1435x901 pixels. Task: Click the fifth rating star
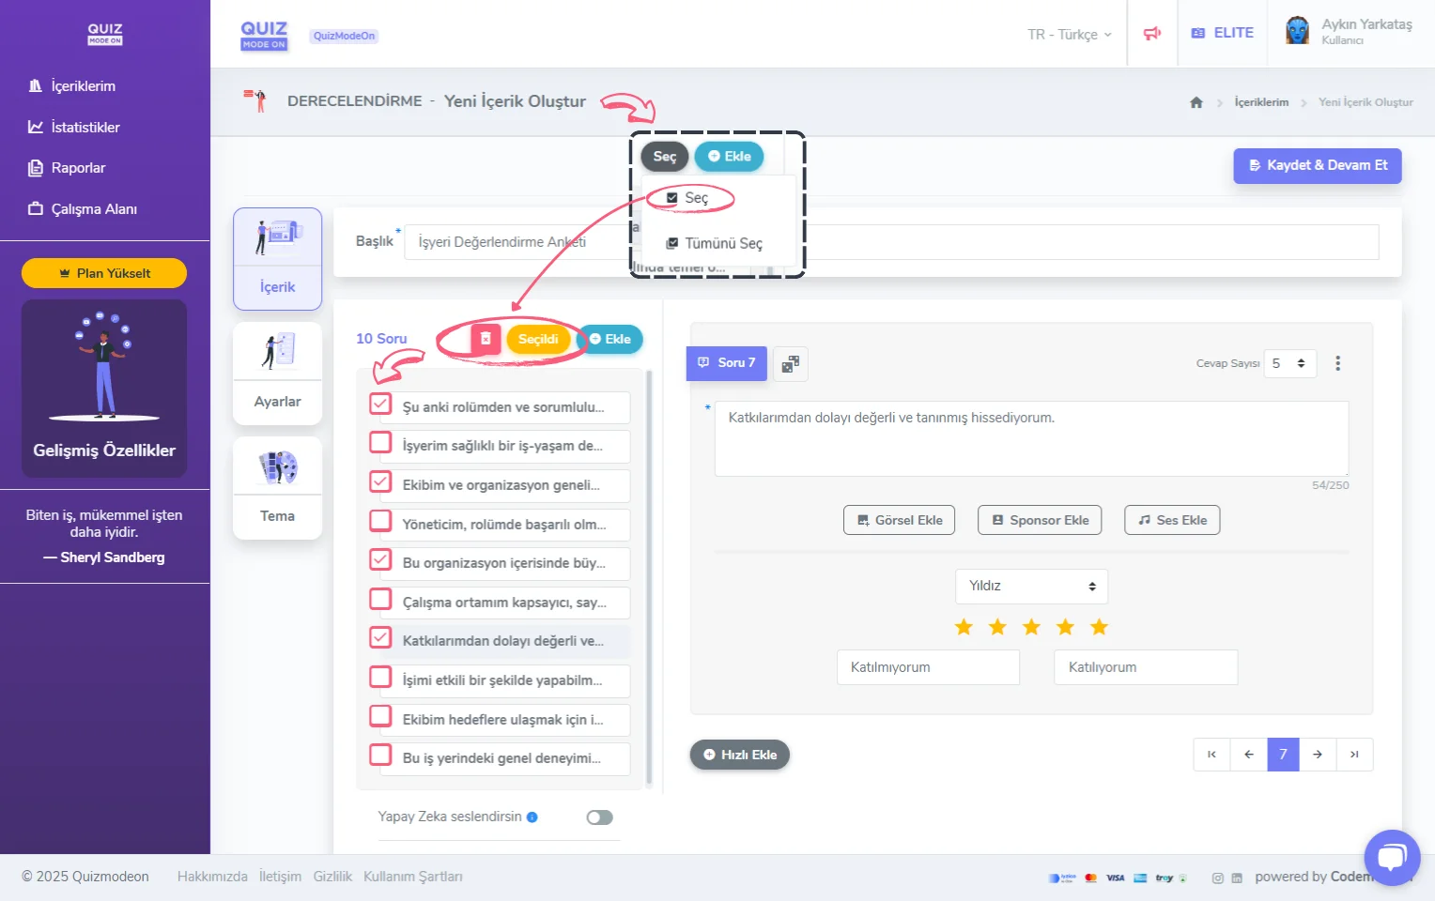click(x=1099, y=627)
